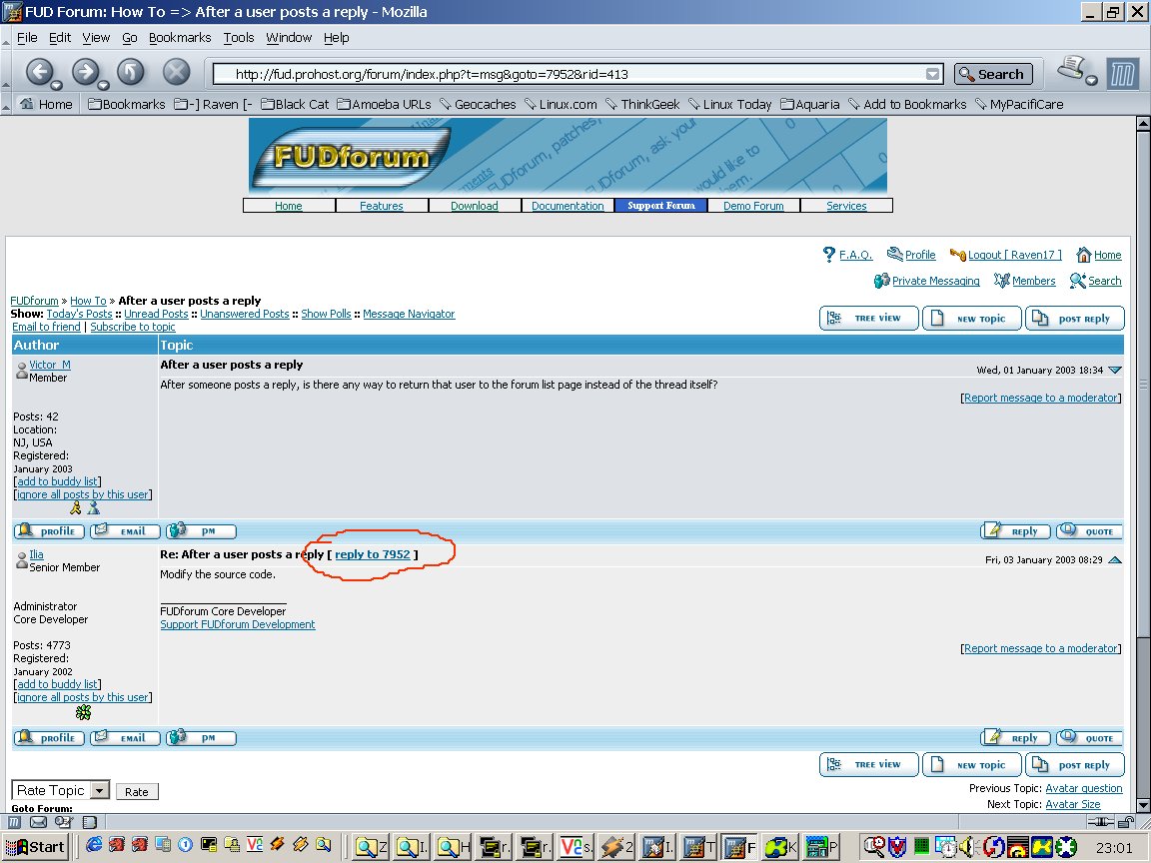1151x863 pixels.
Task: Click the FUDforum banner logo
Action: 353,156
